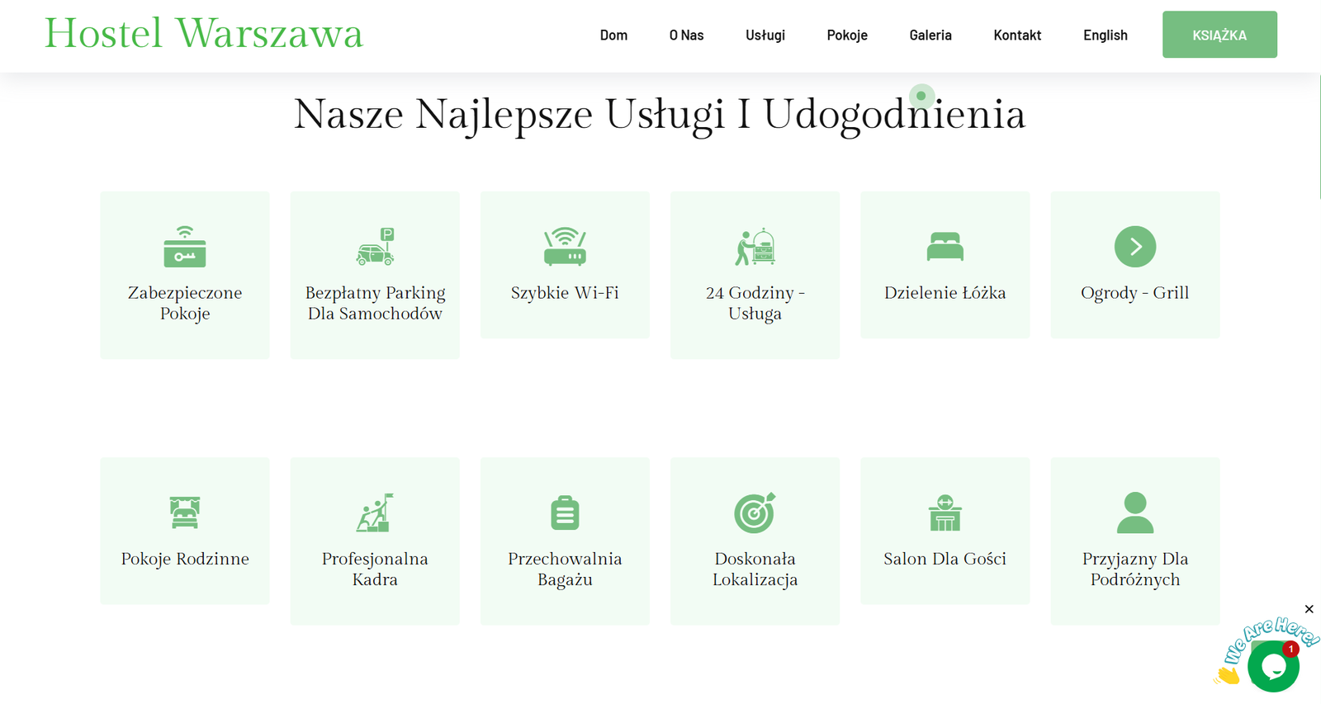Viewport: 1321px width, 704px height.
Task: Open the Usługi menu item
Action: 765,35
